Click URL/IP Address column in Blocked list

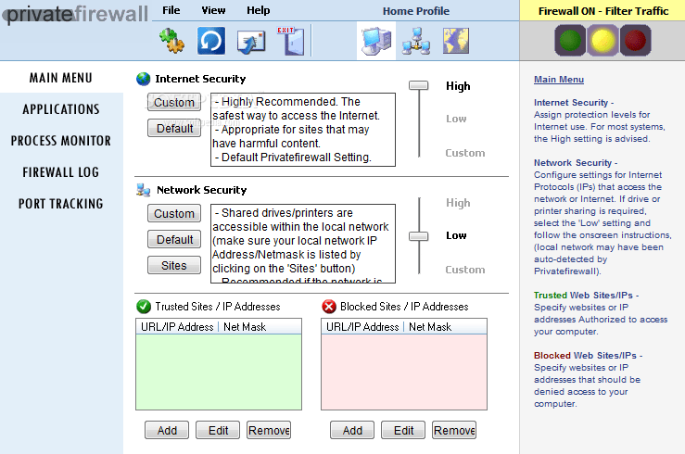coord(362,326)
